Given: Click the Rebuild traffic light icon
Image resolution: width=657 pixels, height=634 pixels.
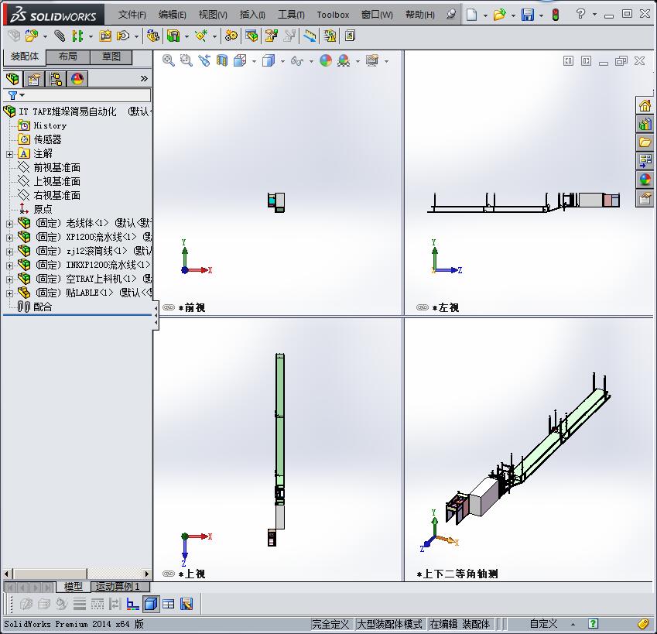Looking at the screenshot, I should (x=556, y=15).
